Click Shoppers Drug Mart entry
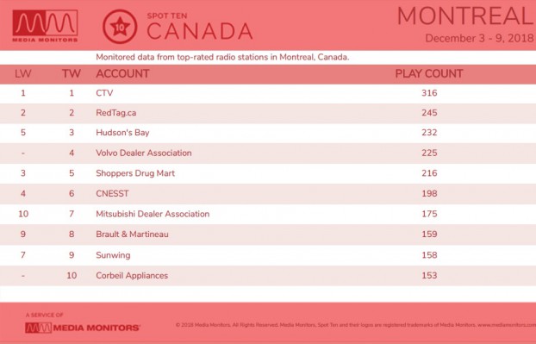The image size is (536, 344). point(135,173)
